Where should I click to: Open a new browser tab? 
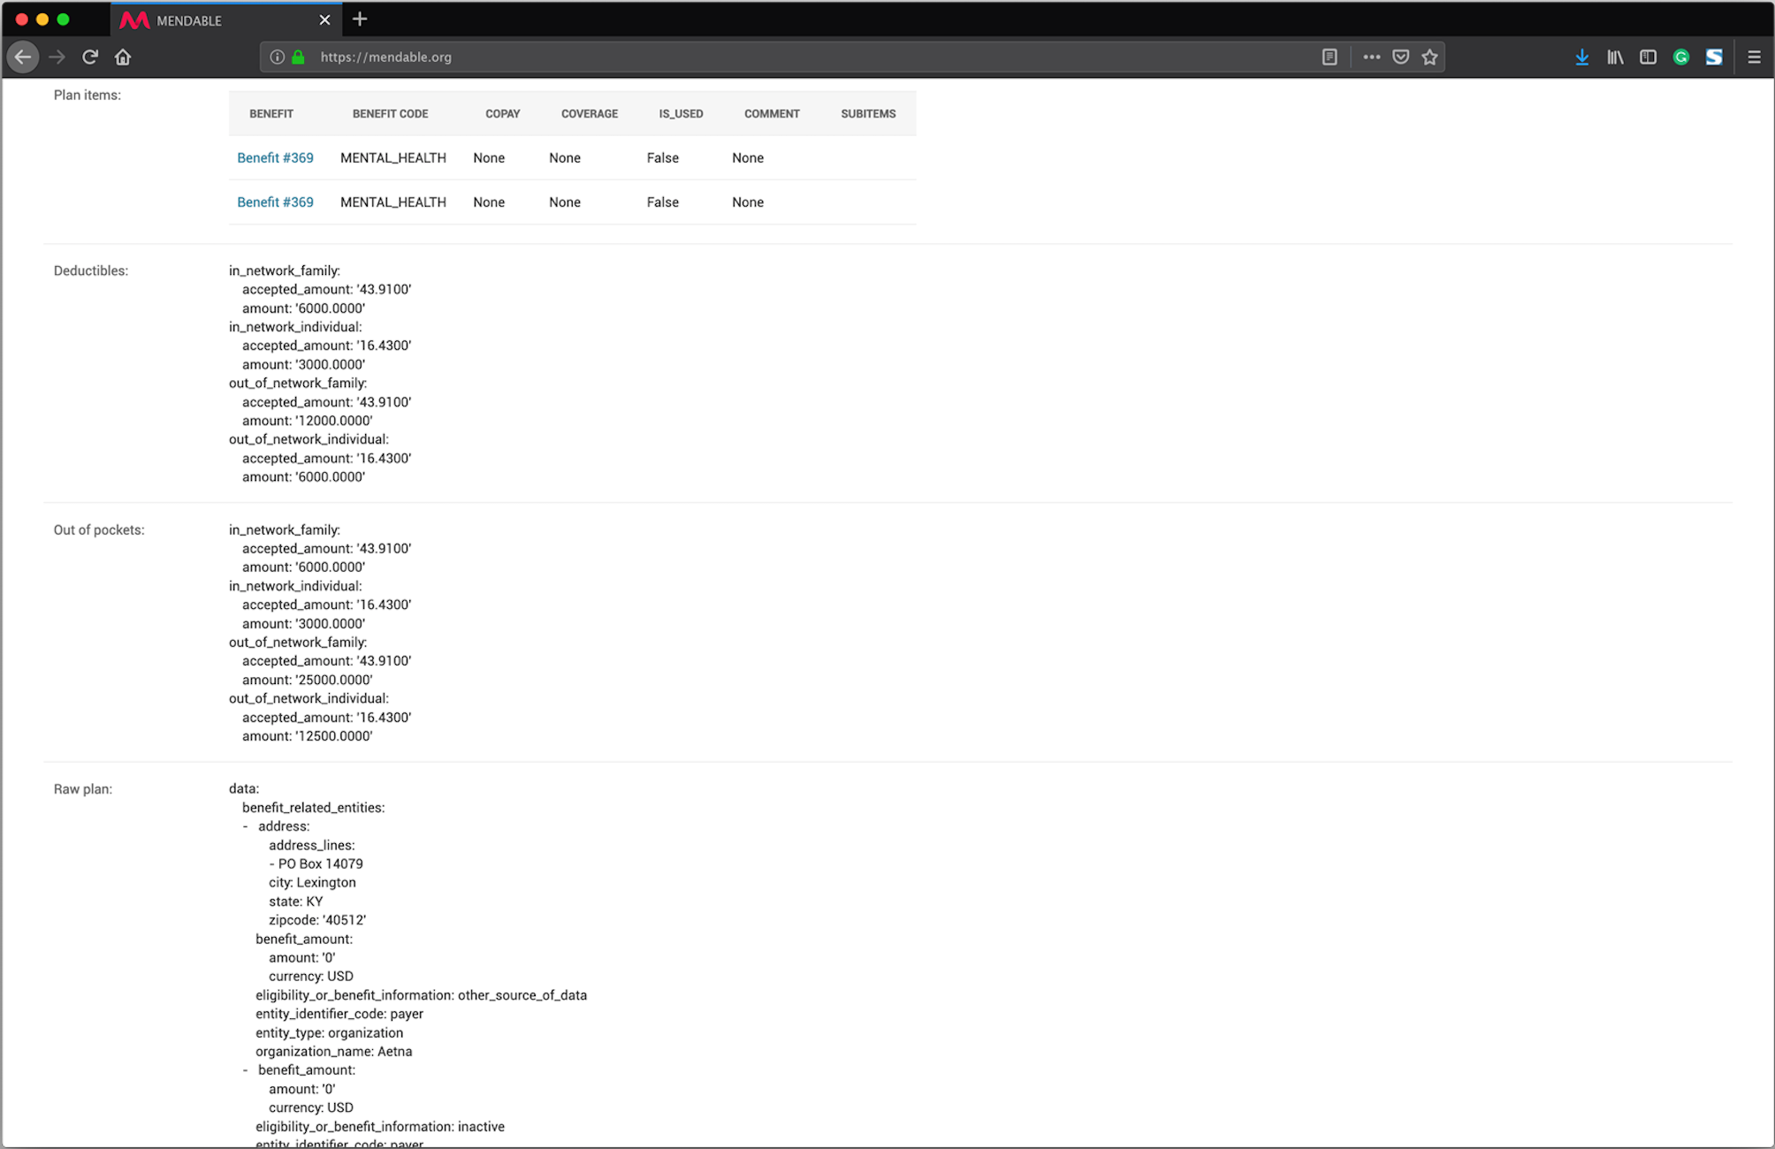click(x=360, y=19)
